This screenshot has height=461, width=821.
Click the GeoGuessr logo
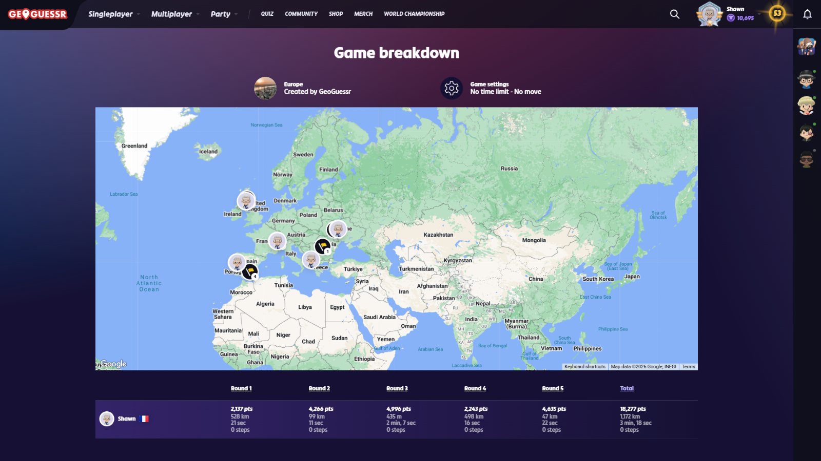click(x=37, y=14)
